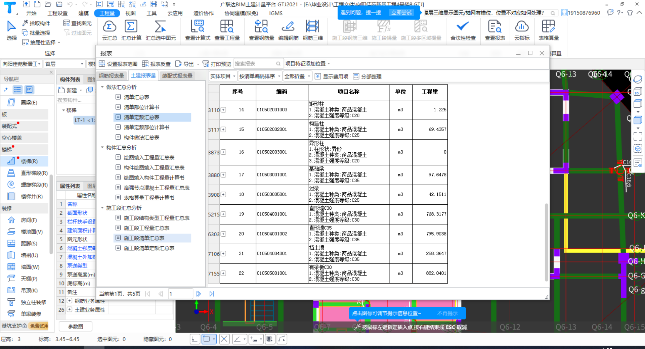Expand 钢筋业务属性 property group
The height and width of the screenshot is (349, 645).
[70, 301]
